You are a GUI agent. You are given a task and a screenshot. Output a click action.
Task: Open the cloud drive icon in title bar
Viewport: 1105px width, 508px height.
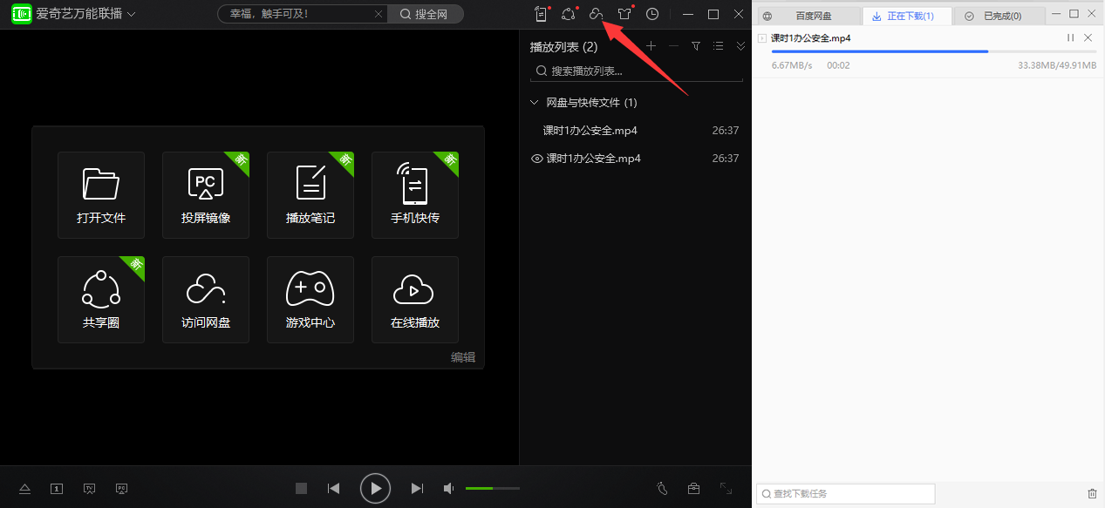(596, 14)
